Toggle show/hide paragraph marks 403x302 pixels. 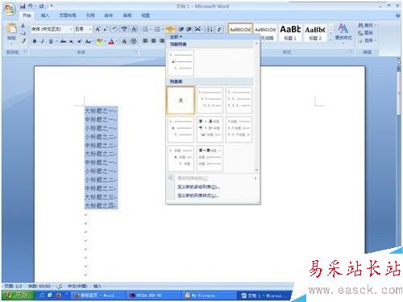point(219,29)
